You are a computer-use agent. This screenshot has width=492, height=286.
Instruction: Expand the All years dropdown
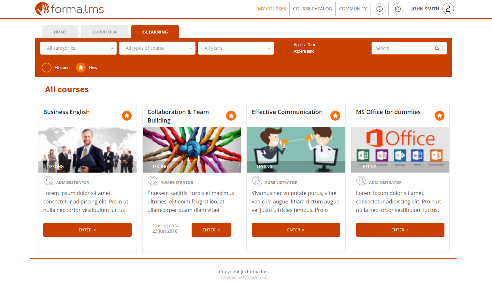[236, 48]
